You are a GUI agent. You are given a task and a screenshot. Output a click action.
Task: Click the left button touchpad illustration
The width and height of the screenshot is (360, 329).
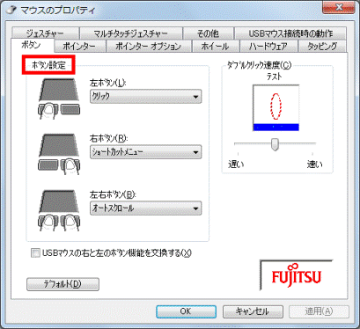click(x=59, y=99)
